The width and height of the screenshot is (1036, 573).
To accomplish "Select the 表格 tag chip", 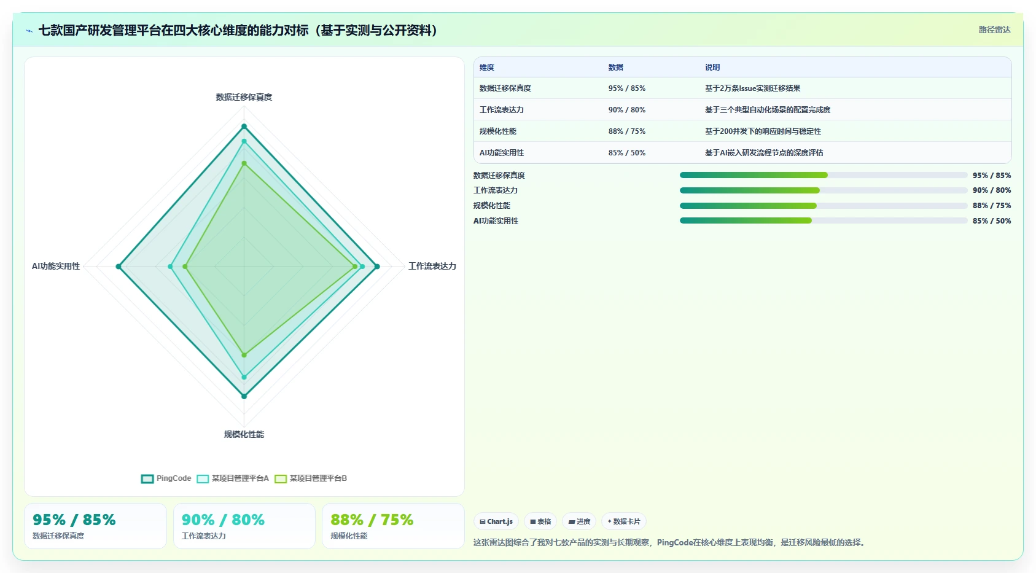I will click(540, 521).
